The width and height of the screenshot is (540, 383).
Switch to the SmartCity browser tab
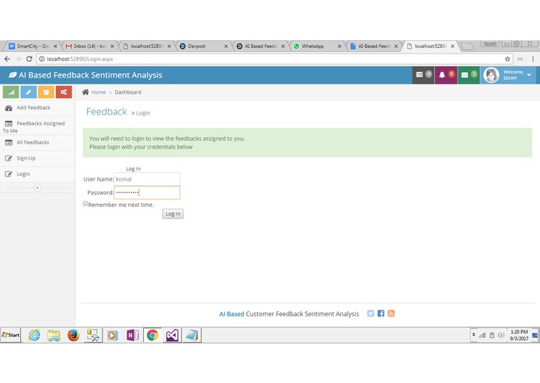point(31,46)
